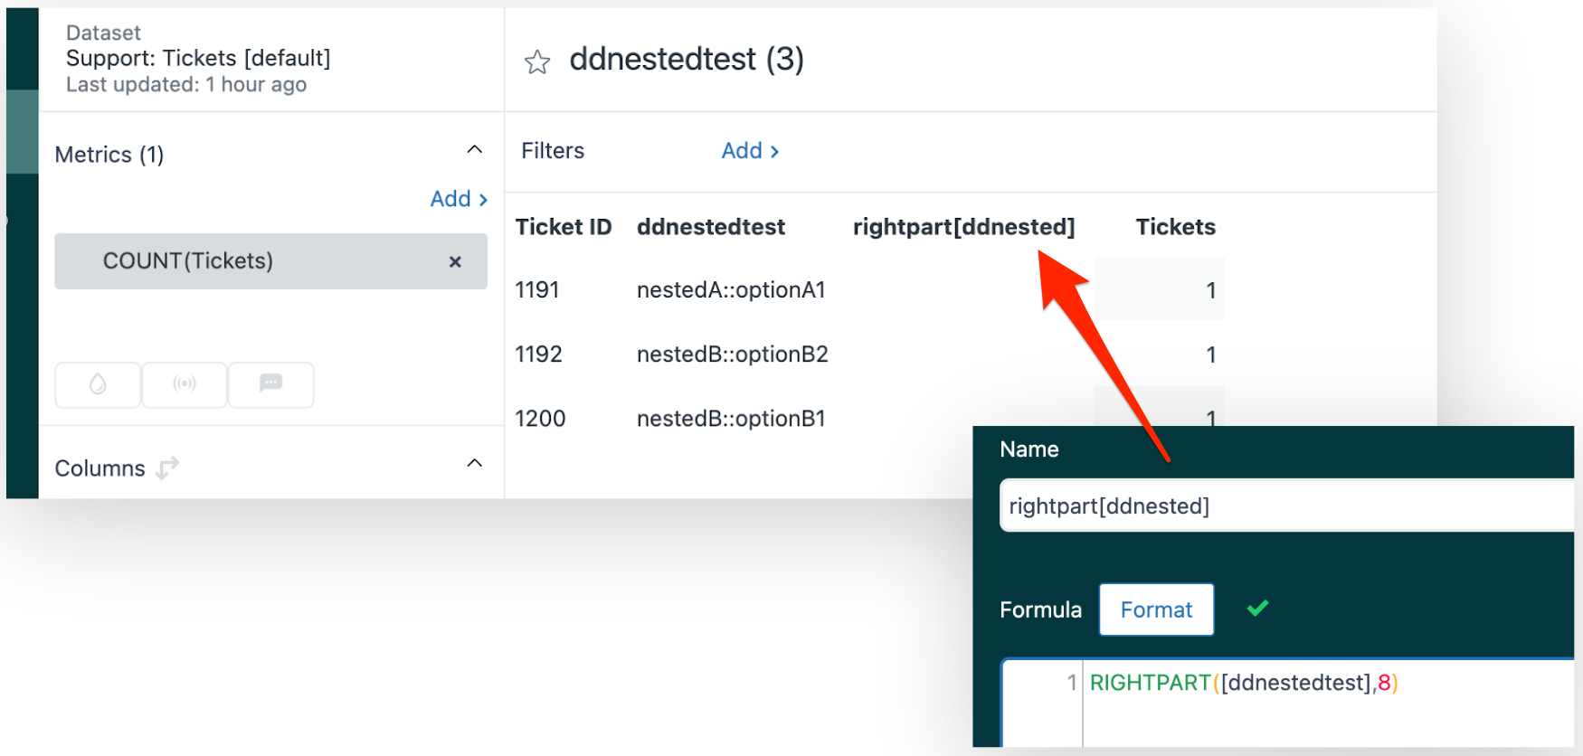
Task: Select the Ticket ID column header
Action: (563, 227)
